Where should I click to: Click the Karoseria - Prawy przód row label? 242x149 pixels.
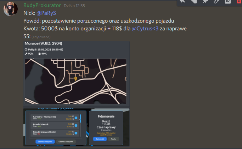[44, 117]
